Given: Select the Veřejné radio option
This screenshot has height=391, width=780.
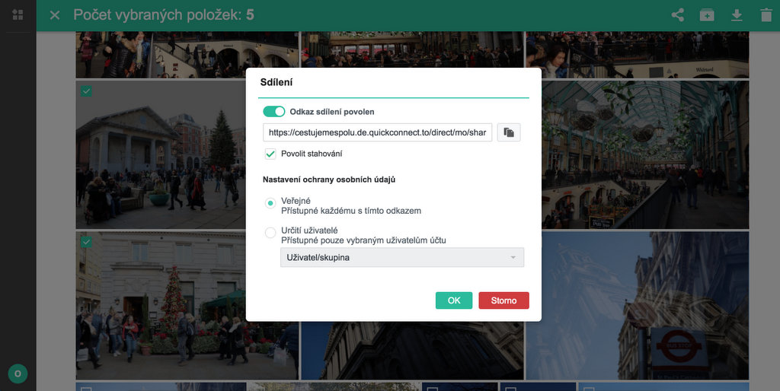Looking at the screenshot, I should pyautogui.click(x=270, y=203).
